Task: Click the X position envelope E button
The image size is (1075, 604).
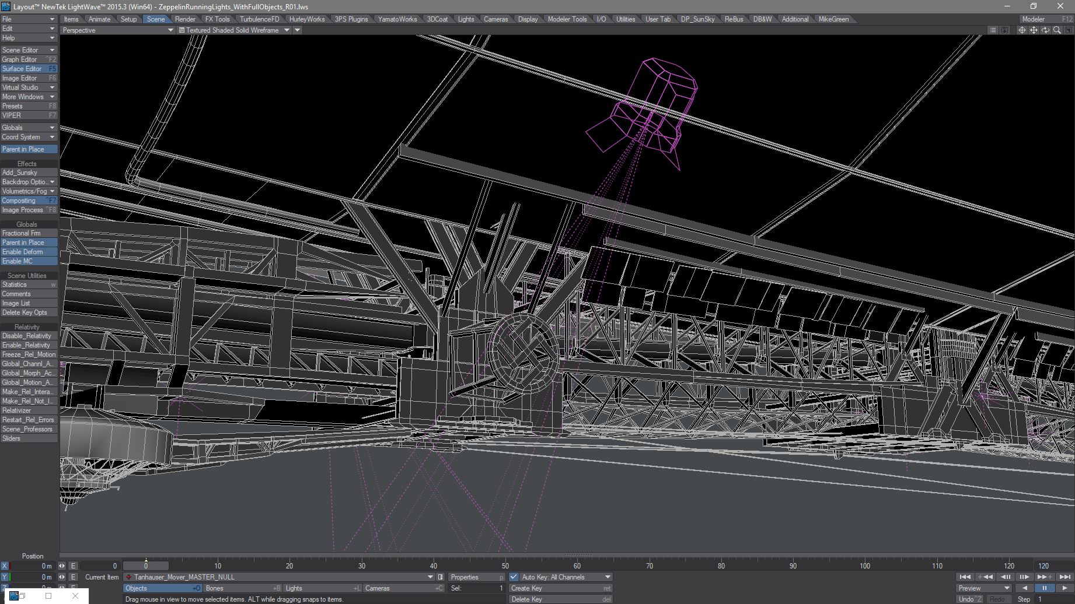Action: pos(73,566)
